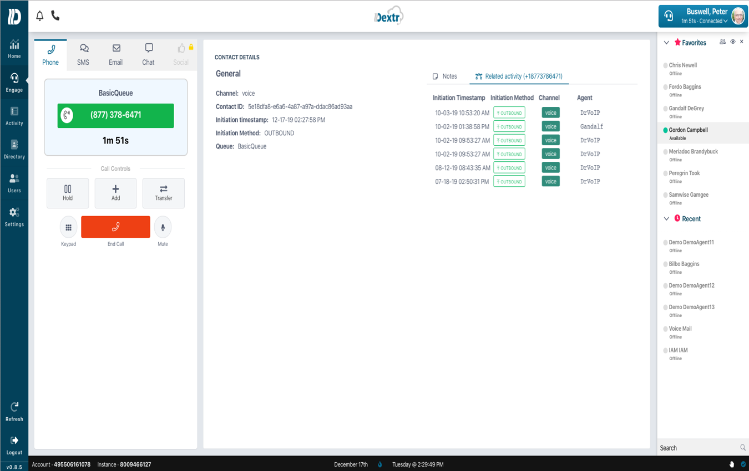749x471 pixels.
Task: Click the contacts Search field
Action: click(x=699, y=448)
